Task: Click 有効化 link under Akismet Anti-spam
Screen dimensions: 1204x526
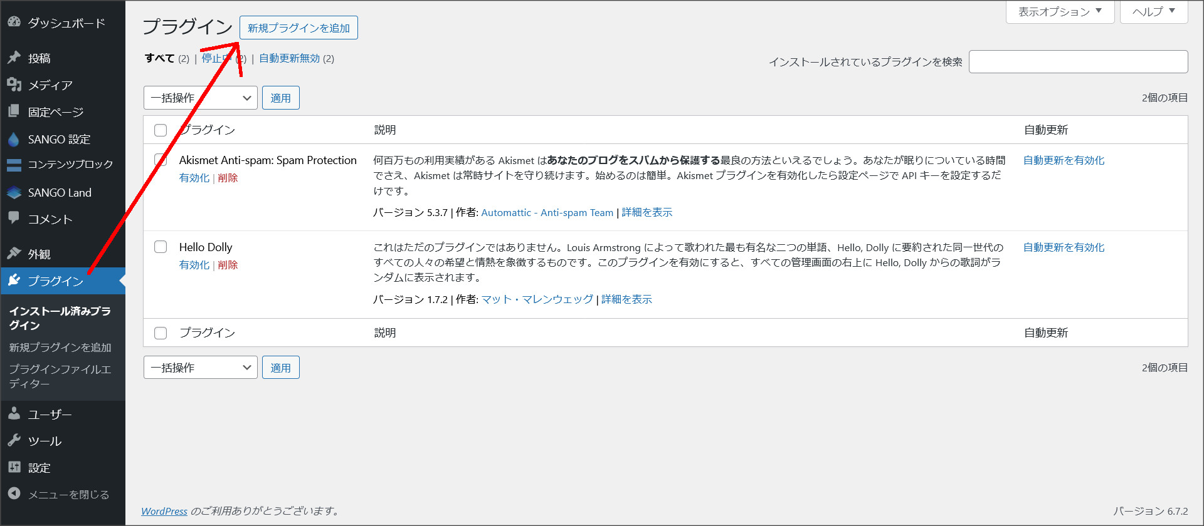Action: tap(194, 178)
